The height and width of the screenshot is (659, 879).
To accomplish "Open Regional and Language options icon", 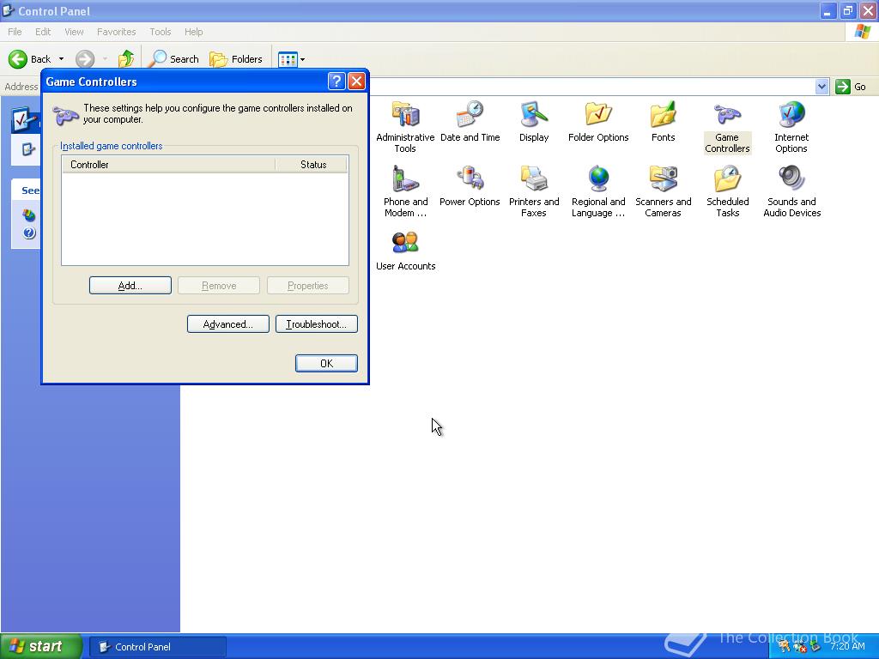I will [598, 191].
